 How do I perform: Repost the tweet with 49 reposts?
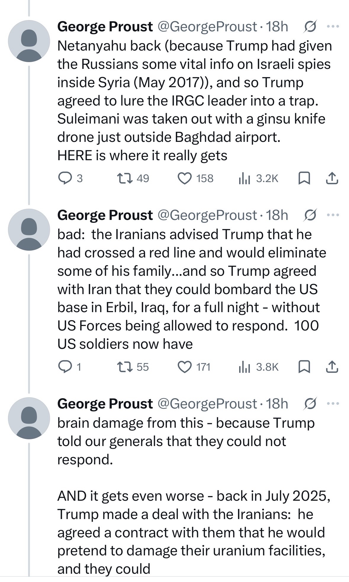pyautogui.click(x=125, y=178)
